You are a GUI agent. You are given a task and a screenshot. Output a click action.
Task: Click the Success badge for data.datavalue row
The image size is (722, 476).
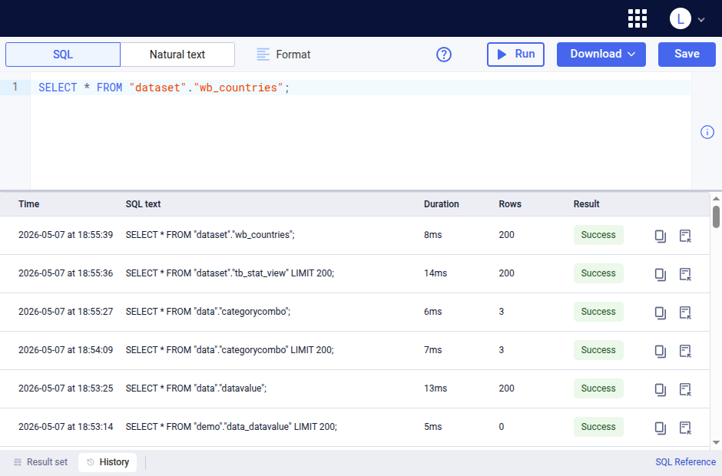(598, 388)
